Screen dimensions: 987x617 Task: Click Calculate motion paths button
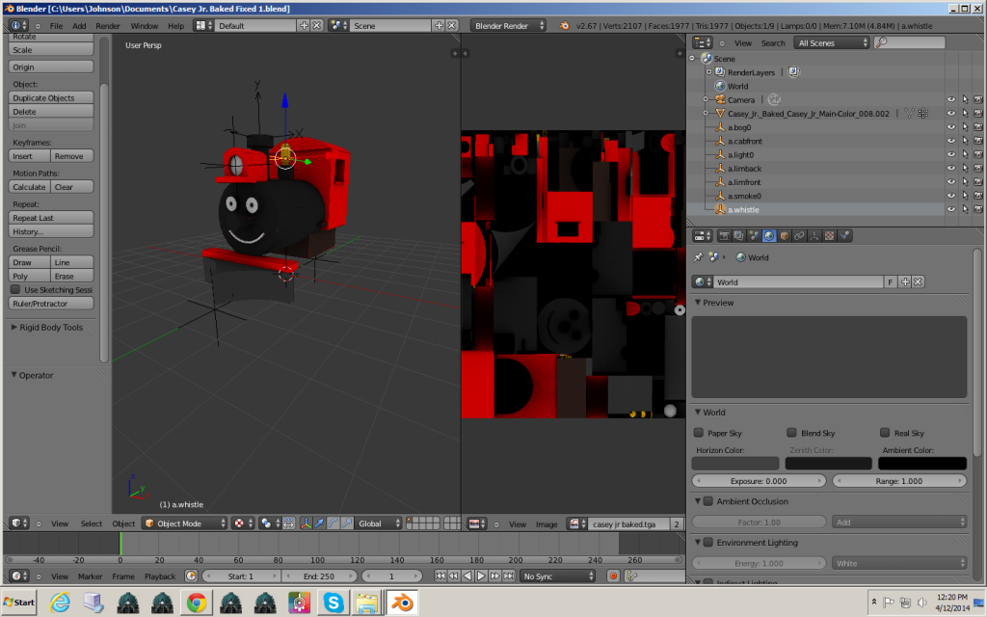pos(29,187)
